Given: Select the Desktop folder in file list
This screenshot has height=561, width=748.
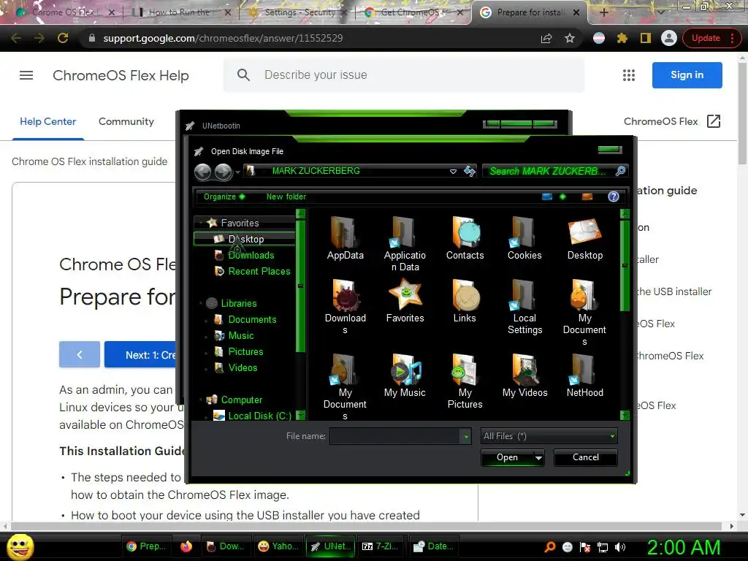Looking at the screenshot, I should pos(585,237).
